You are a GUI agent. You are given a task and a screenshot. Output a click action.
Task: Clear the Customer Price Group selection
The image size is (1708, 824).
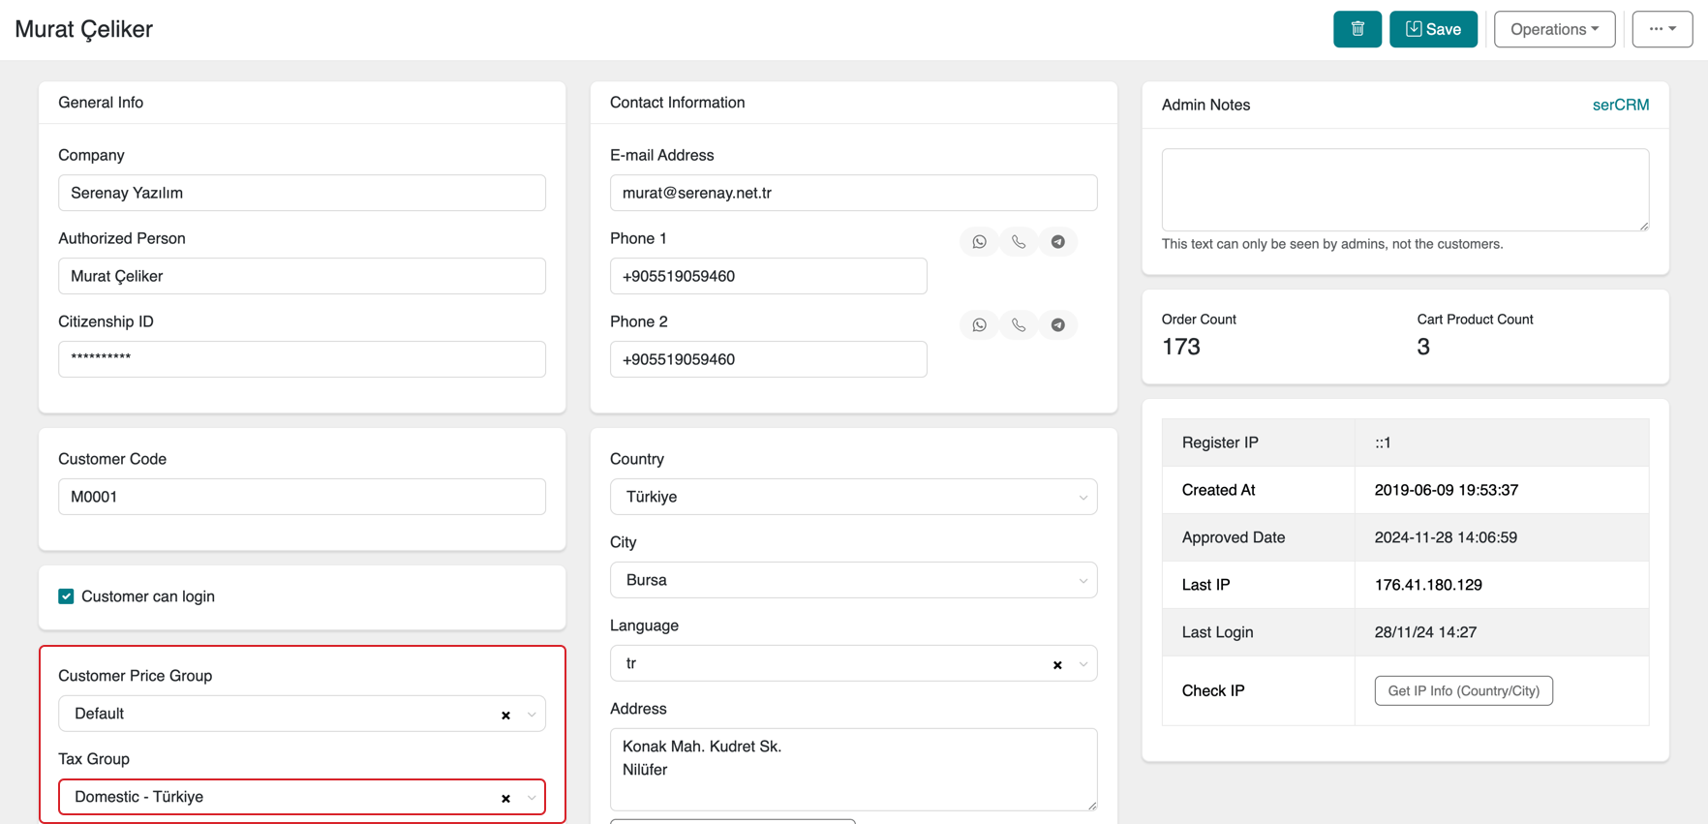click(505, 716)
